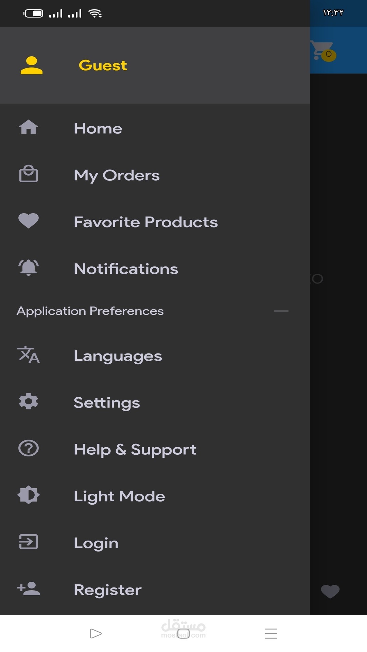Select the Guest username label

tap(103, 65)
